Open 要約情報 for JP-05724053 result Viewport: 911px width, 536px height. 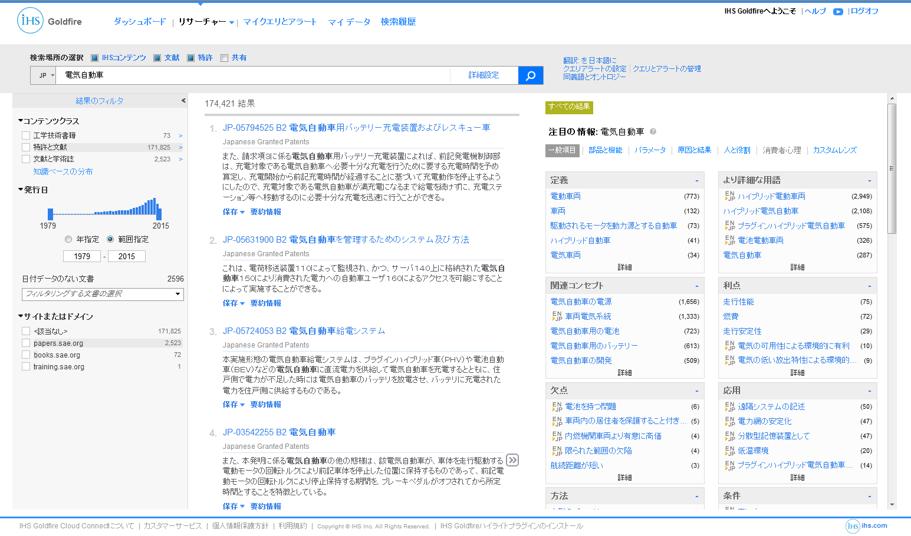(266, 405)
